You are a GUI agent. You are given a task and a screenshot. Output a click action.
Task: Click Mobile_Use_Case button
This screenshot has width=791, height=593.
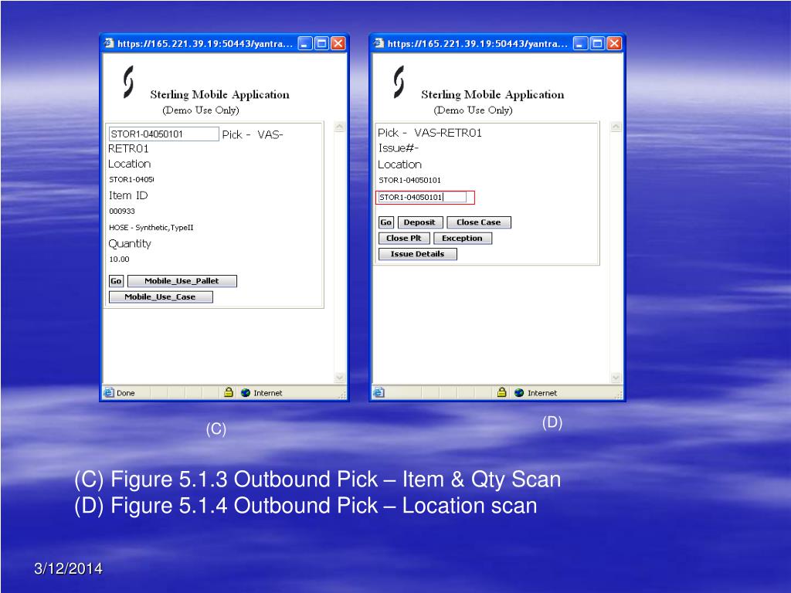coord(161,297)
